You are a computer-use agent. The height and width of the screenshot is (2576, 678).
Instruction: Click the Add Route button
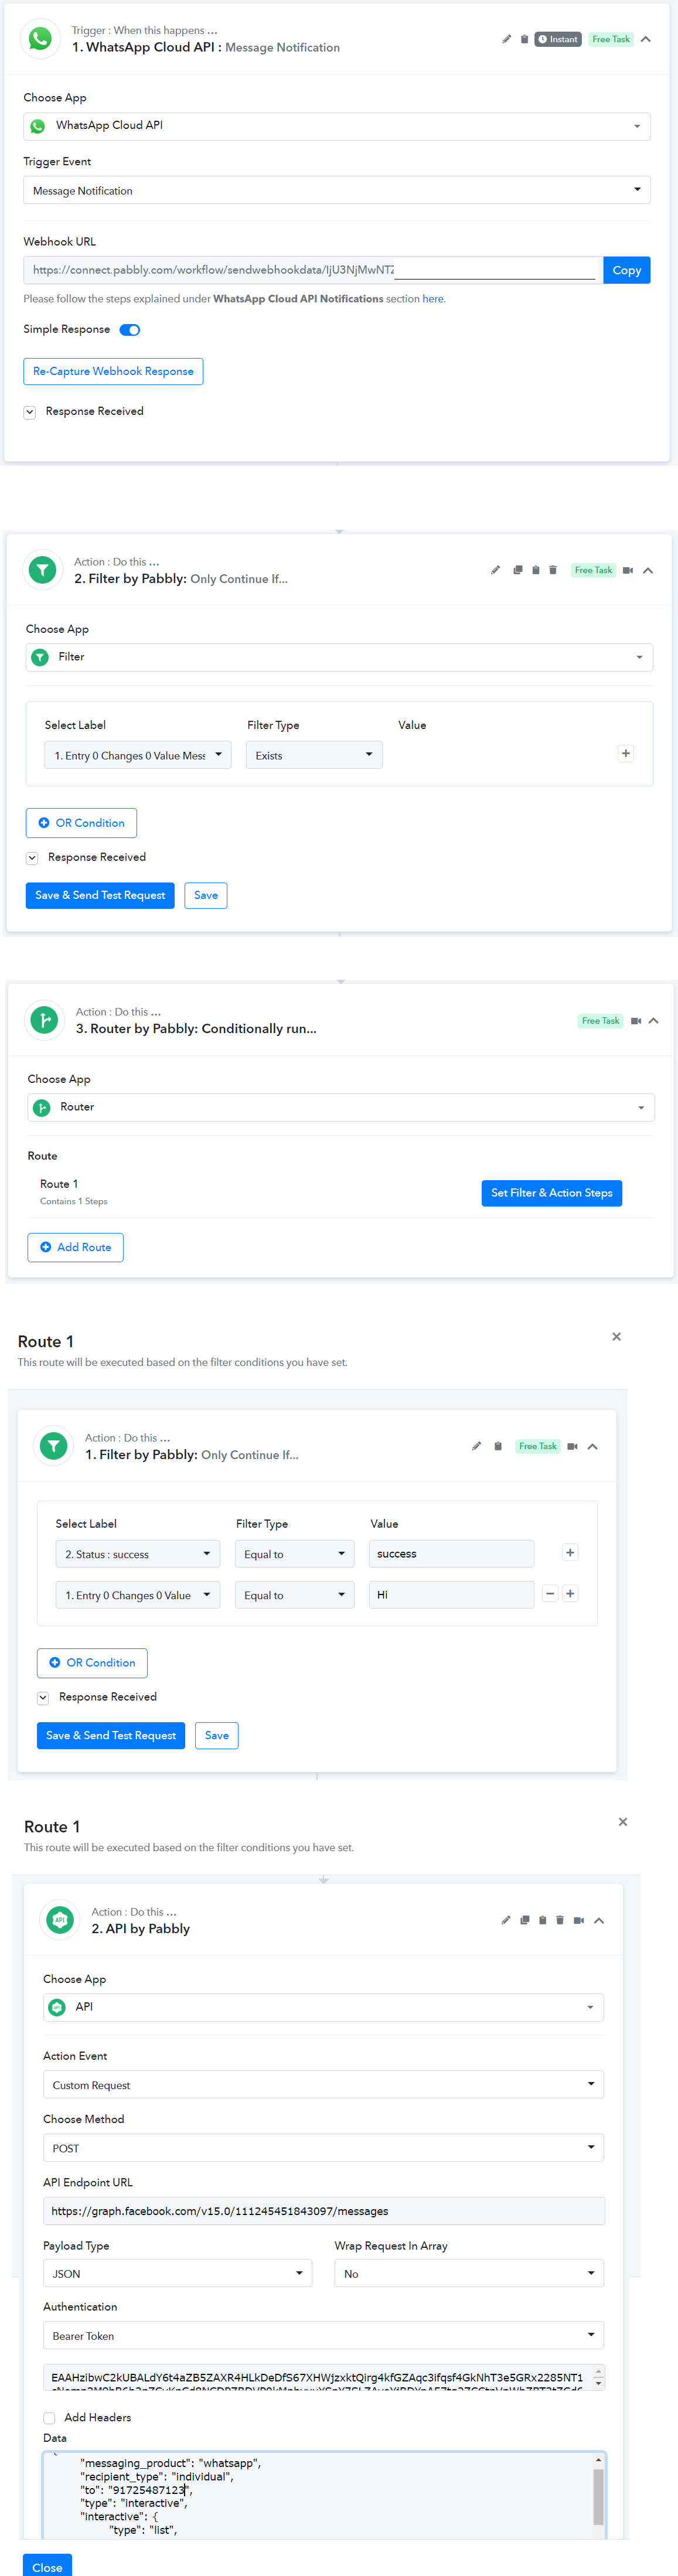[x=75, y=1247]
